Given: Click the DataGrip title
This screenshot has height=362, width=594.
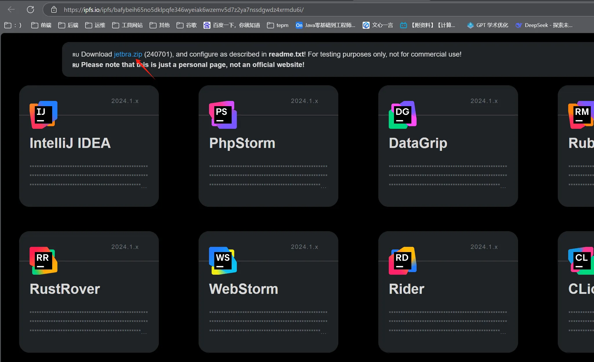Looking at the screenshot, I should [418, 143].
